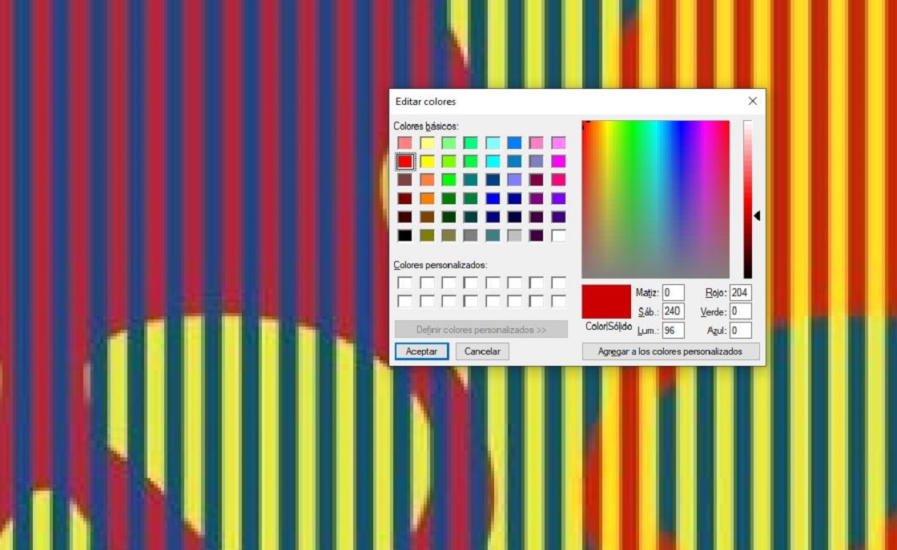Click the Lum. input field
The width and height of the screenshot is (897, 550).
click(x=673, y=331)
